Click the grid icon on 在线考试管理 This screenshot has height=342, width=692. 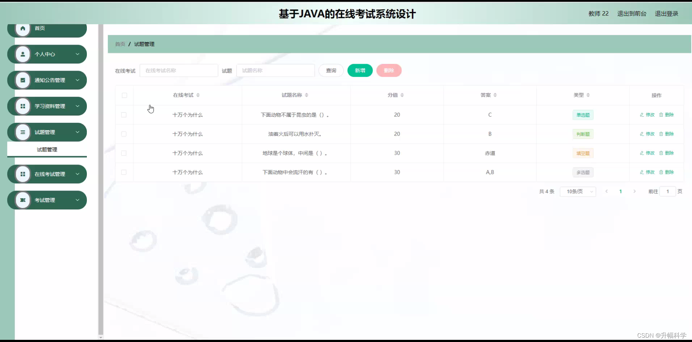(x=23, y=174)
